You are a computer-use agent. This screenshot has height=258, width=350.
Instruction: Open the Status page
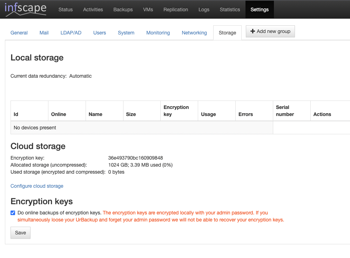click(65, 9)
